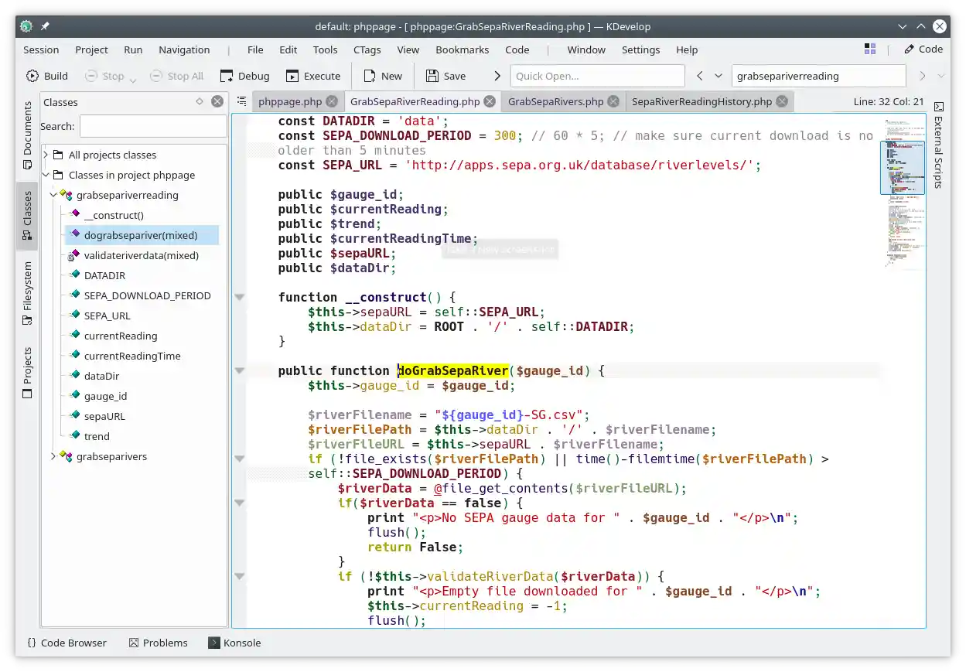Open the Settings menu
This screenshot has width=966, height=672.
point(641,49)
